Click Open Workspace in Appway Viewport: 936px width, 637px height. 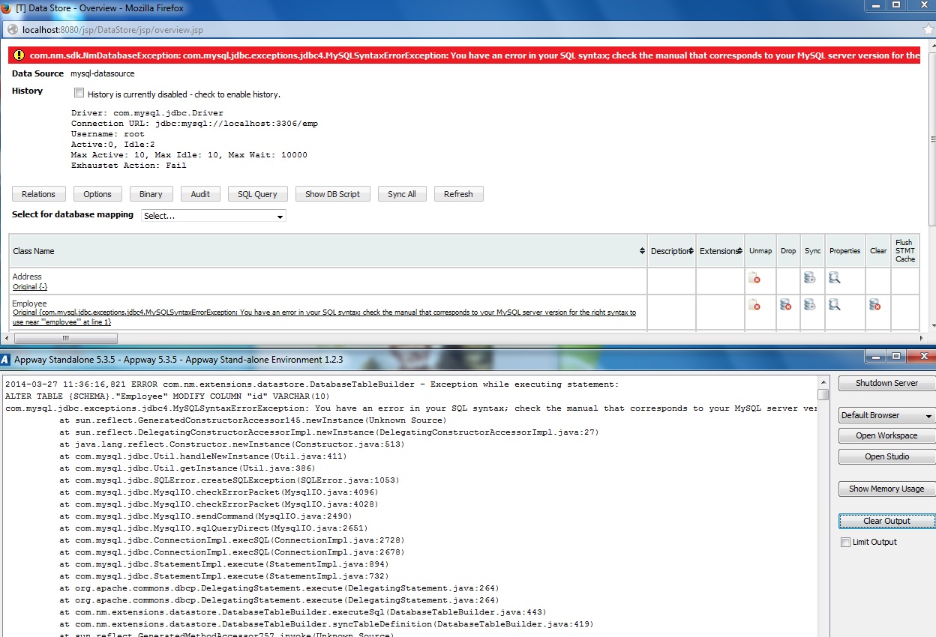click(886, 435)
